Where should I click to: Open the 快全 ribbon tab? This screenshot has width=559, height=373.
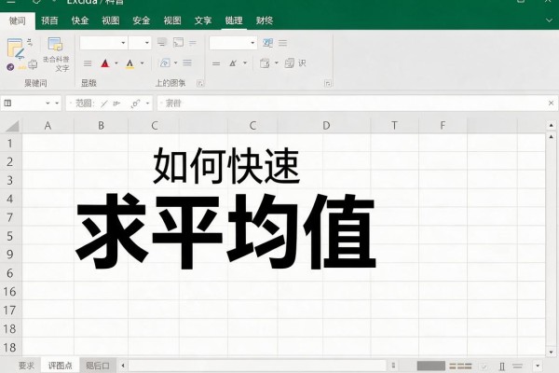[x=80, y=21]
